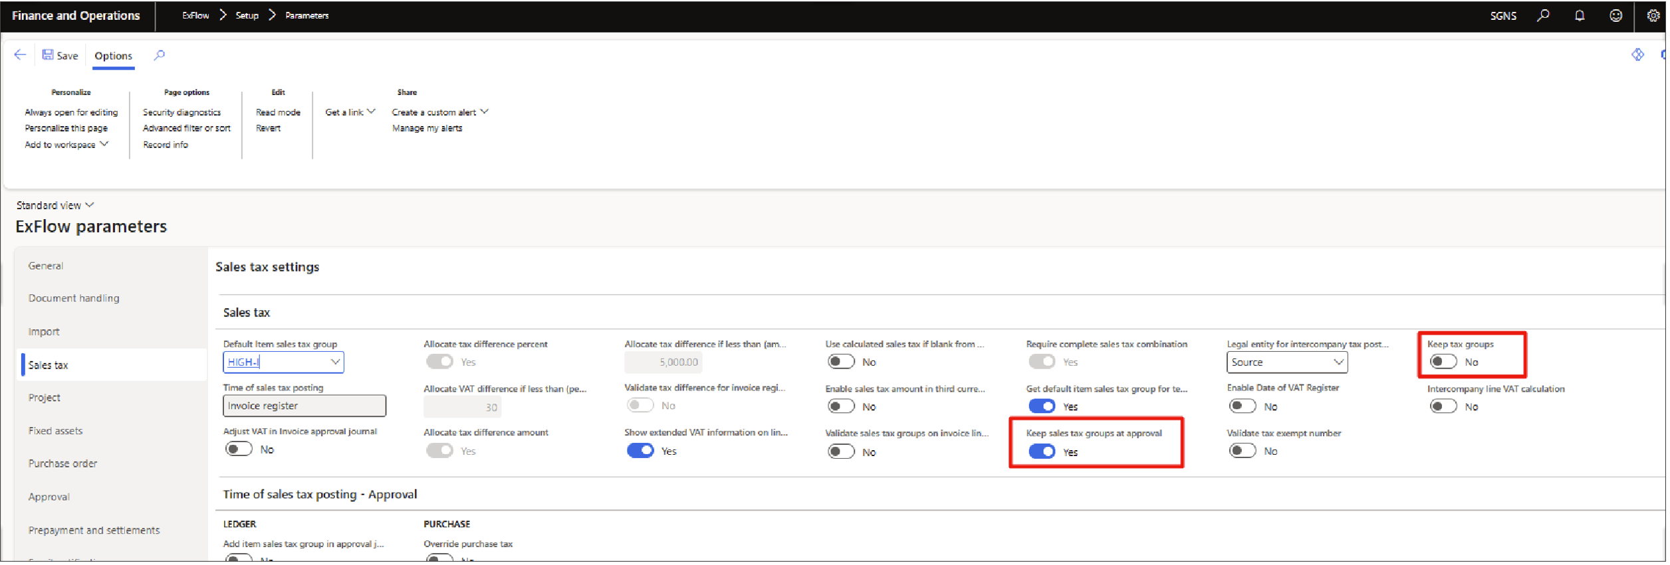Select Always open for editing

[71, 113]
